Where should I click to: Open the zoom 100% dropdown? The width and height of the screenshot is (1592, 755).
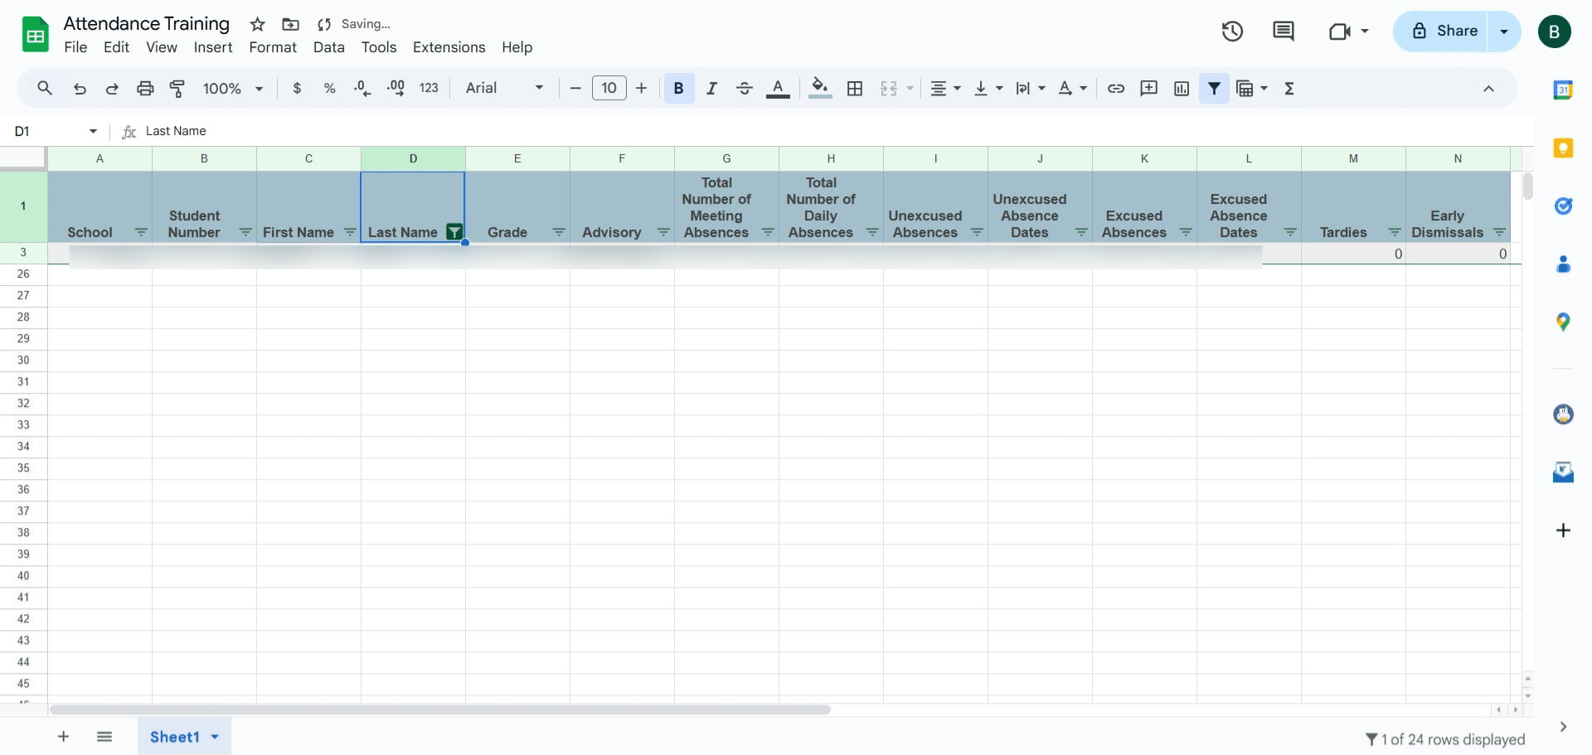click(x=233, y=88)
